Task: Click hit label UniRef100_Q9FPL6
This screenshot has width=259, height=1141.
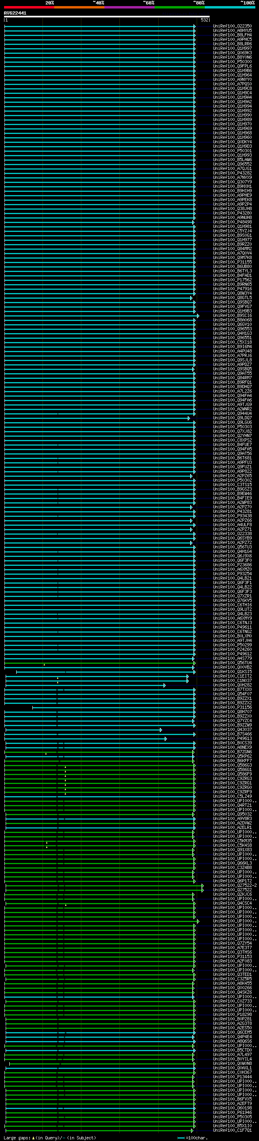Action: coord(232,66)
